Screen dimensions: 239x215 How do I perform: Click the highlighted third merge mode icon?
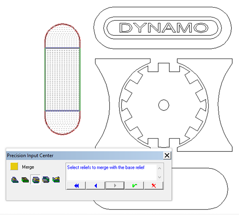(36, 180)
